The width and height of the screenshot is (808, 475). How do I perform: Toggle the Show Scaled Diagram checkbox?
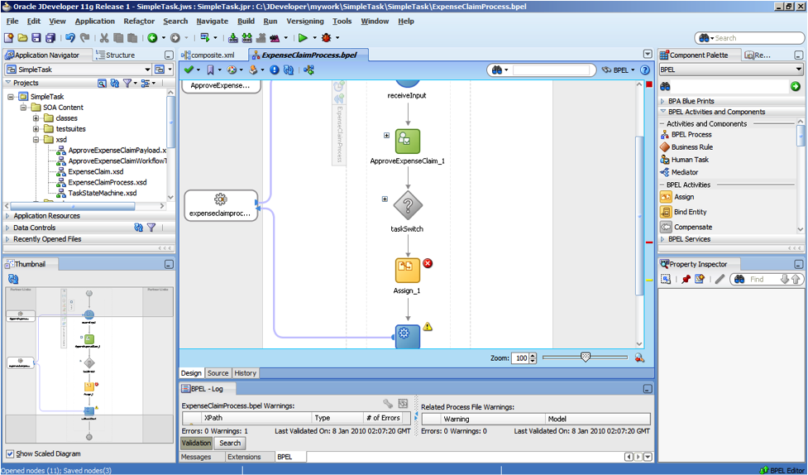pyautogui.click(x=10, y=453)
